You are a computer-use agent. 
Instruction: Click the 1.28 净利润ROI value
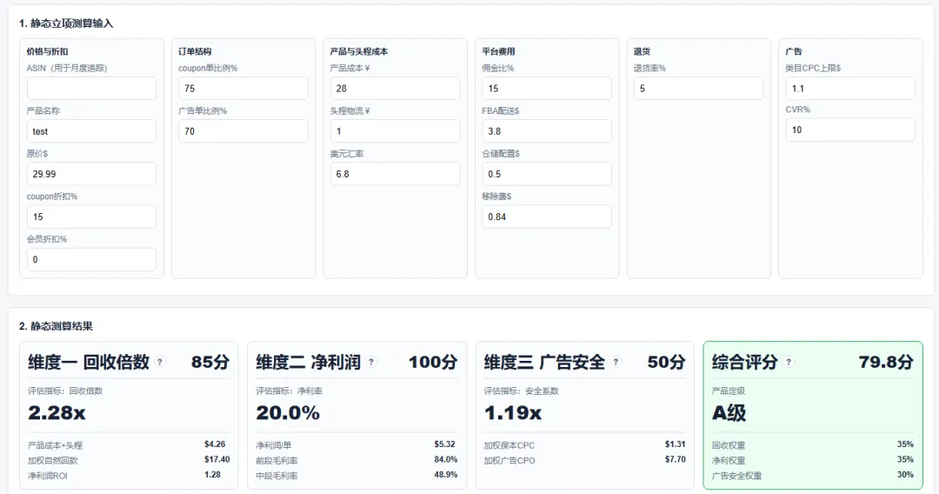point(213,474)
